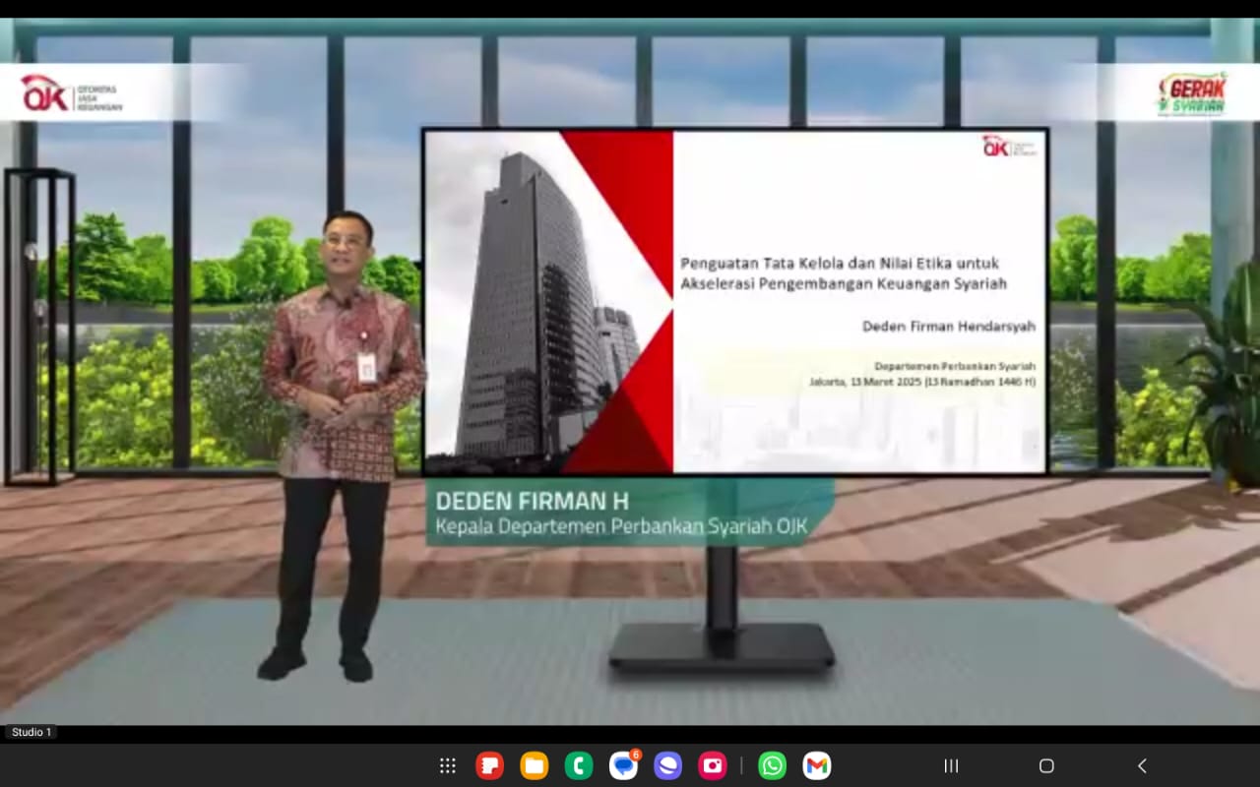
Task: Tap the Recents navigation button
Action: point(950,765)
